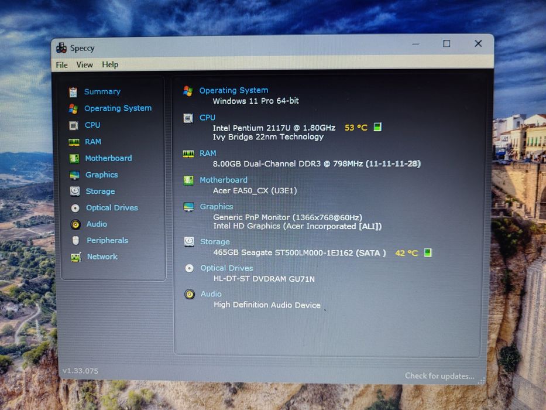Click the Audio speaker icon in summary panel
Screen dimensions: 546x410
(x=190, y=294)
